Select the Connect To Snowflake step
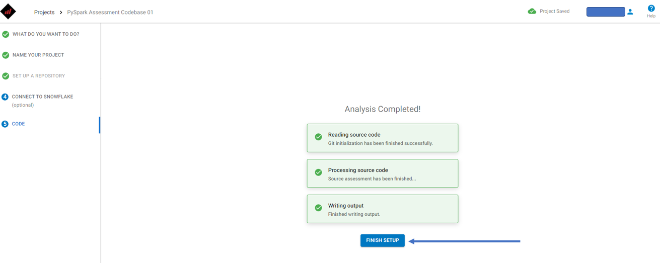This screenshot has height=263, width=660. 43,97
